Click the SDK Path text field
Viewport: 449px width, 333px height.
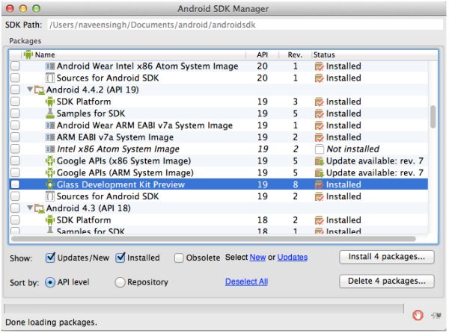click(x=241, y=25)
